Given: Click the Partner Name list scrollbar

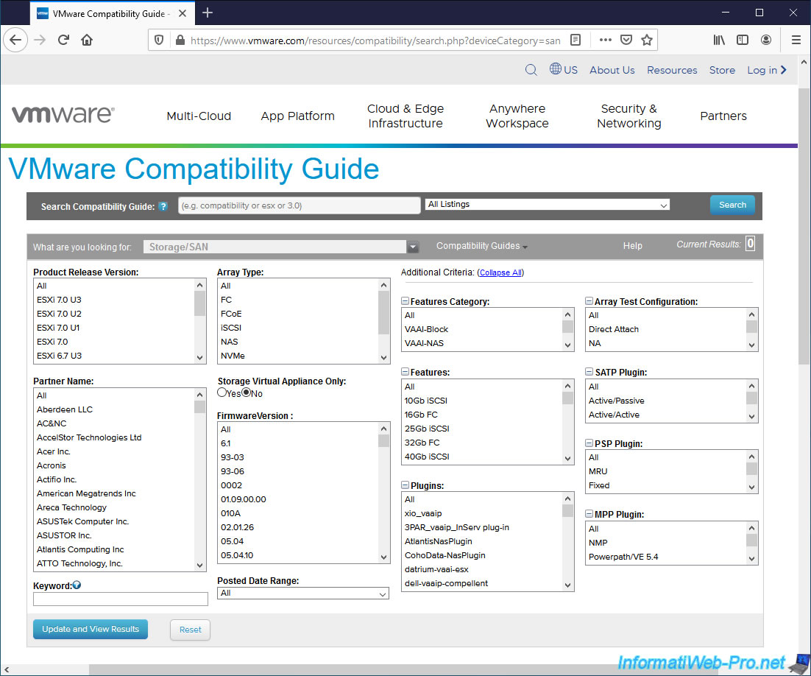Looking at the screenshot, I should (200, 479).
